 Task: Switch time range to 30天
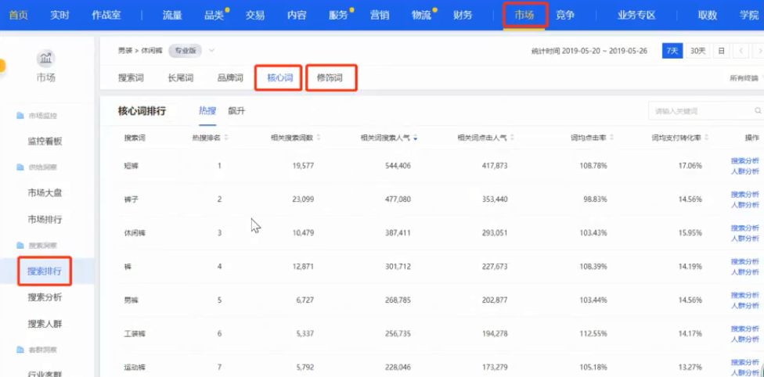(698, 51)
